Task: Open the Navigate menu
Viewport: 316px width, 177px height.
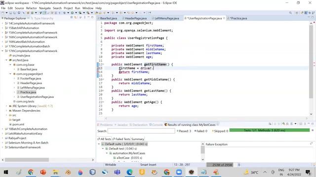Action: (45, 8)
